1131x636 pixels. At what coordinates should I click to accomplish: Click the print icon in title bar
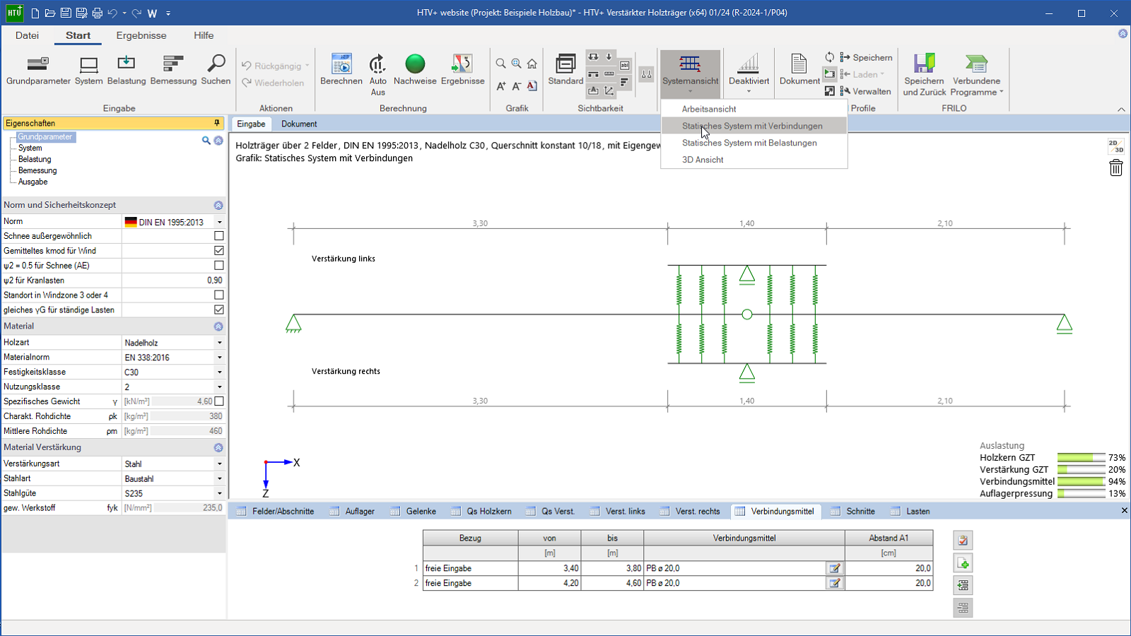pyautogui.click(x=97, y=13)
